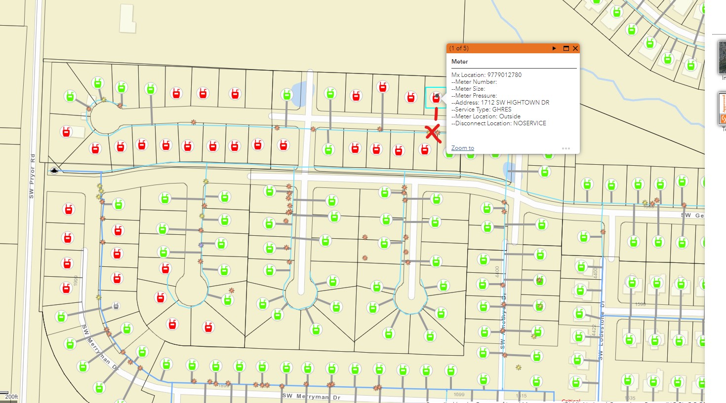Open the orange Approved thumbnail at right edge
This screenshot has height=403, width=726.
(722, 109)
